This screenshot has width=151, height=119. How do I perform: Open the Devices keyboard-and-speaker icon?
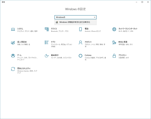(47, 29)
